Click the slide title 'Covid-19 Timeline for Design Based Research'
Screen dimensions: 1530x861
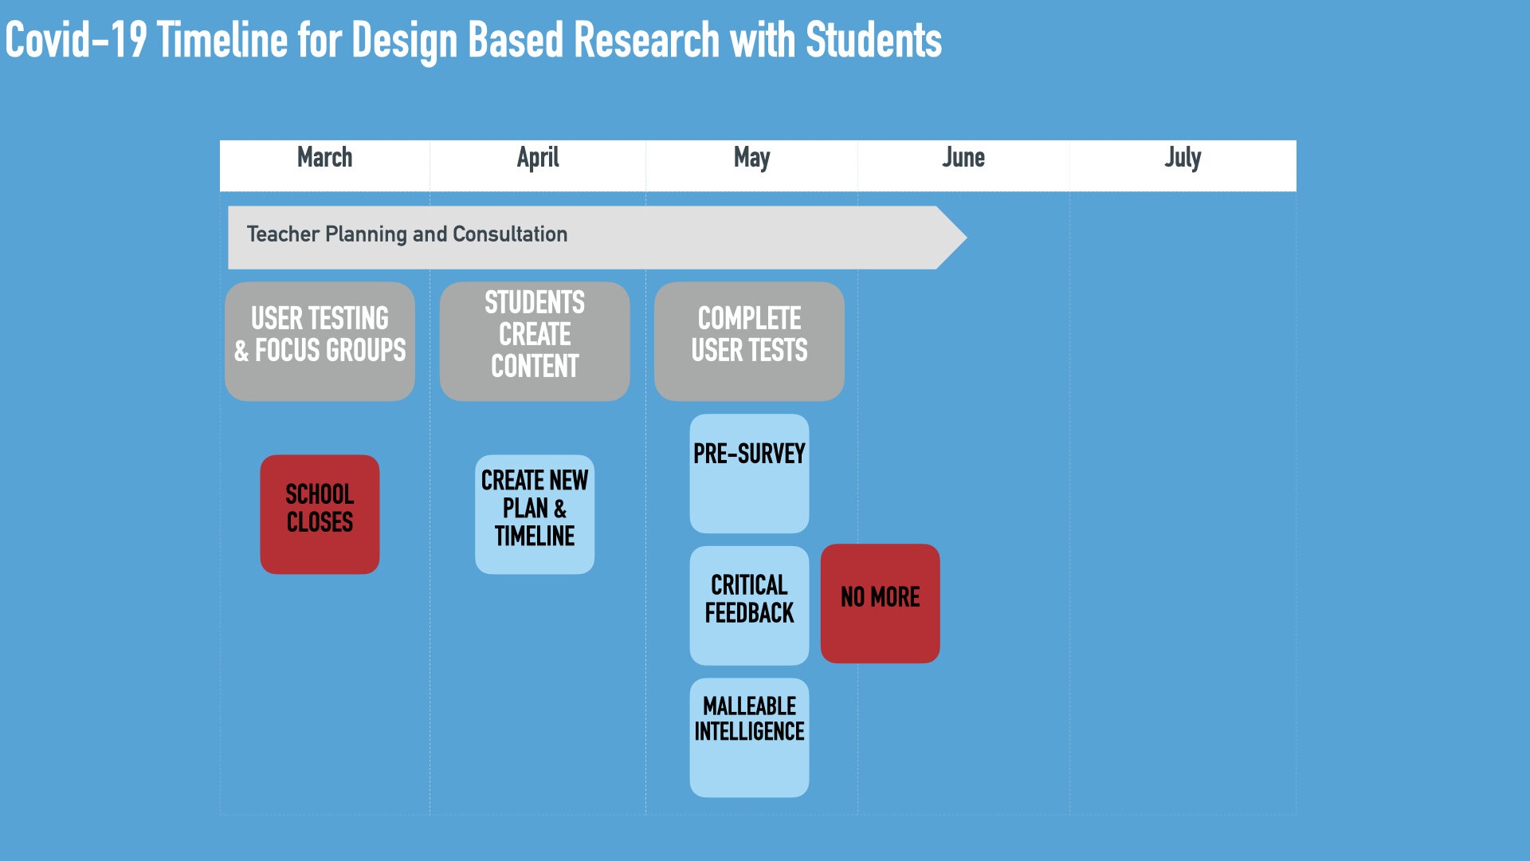pyautogui.click(x=473, y=40)
